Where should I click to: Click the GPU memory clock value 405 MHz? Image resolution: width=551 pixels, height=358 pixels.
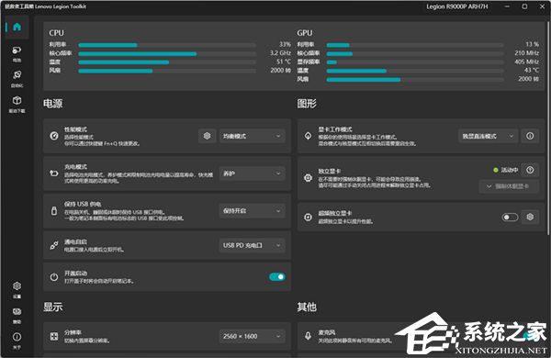point(527,62)
